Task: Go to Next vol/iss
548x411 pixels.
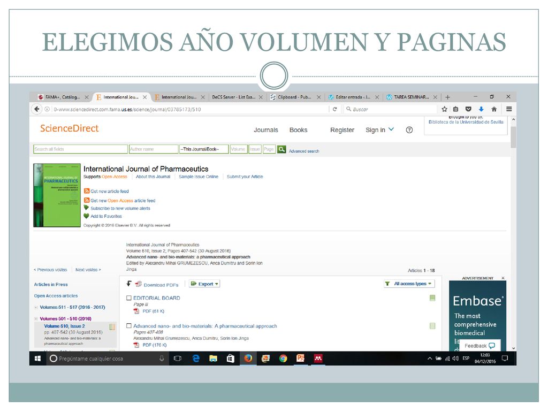Action: [x=88, y=270]
